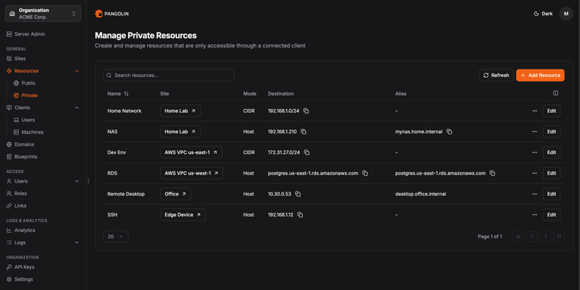Image resolution: width=580 pixels, height=290 pixels.
Task: Collapse the Clients sidebar section
Action: pos(77,108)
